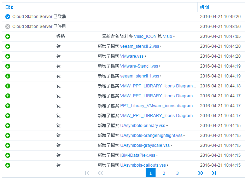Select the Cloud Station Server 已停用 log text
This screenshot has height=178, width=245.
pos(39,27)
